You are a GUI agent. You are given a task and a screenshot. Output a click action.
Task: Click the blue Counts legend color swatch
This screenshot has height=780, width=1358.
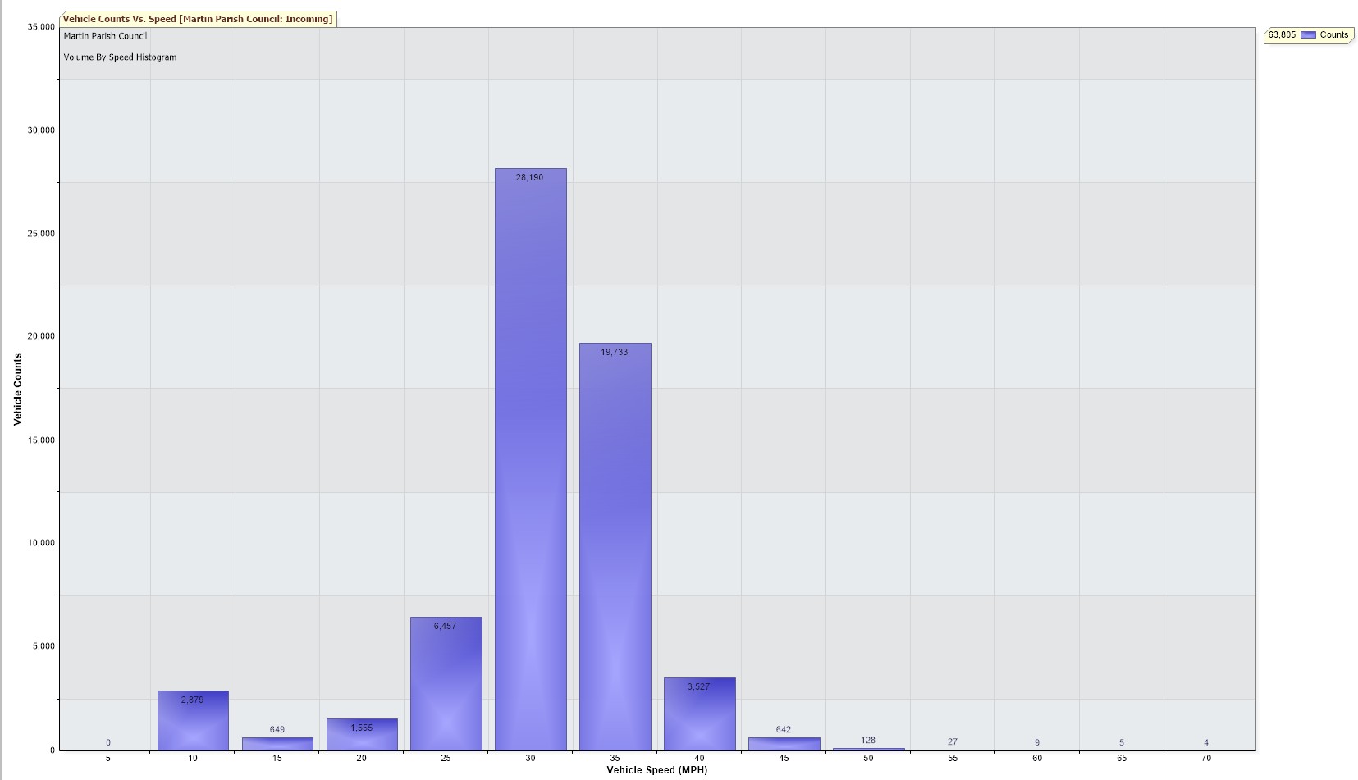click(x=1308, y=35)
